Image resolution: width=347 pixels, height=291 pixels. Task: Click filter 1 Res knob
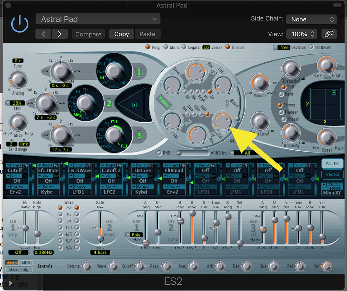[196, 72]
